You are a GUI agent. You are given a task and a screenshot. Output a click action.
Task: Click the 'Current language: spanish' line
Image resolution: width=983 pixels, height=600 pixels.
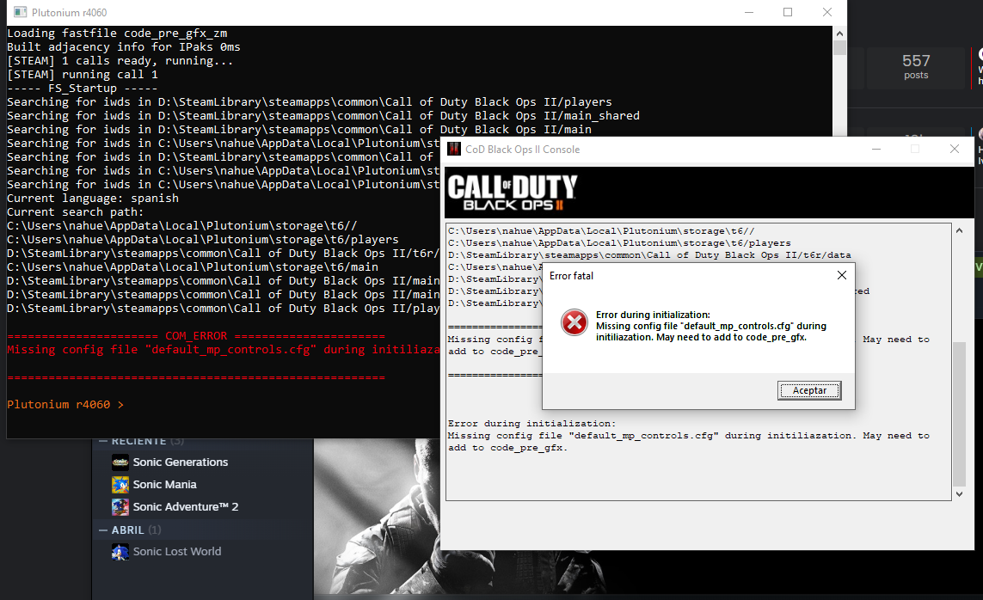[93, 199]
